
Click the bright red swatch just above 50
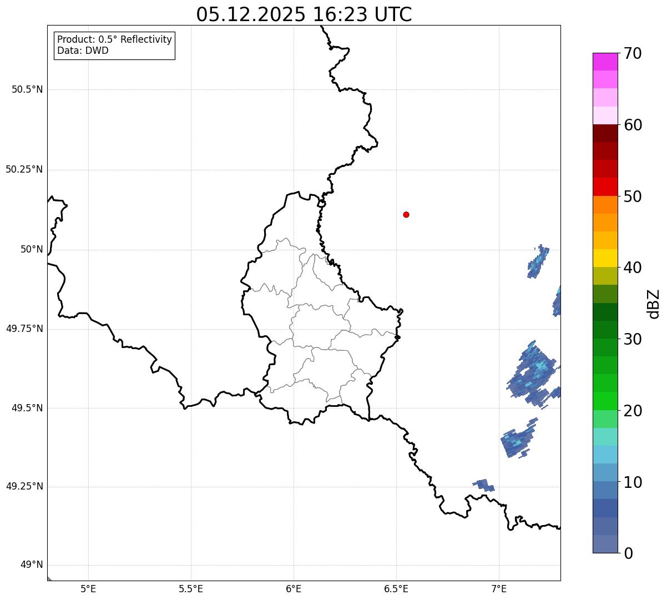pos(605,187)
